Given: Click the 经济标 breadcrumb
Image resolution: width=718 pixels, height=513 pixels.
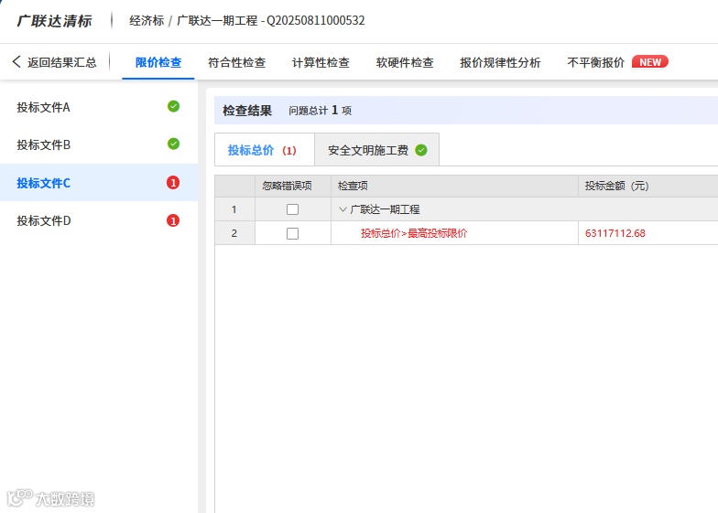Looking at the screenshot, I should (x=147, y=20).
